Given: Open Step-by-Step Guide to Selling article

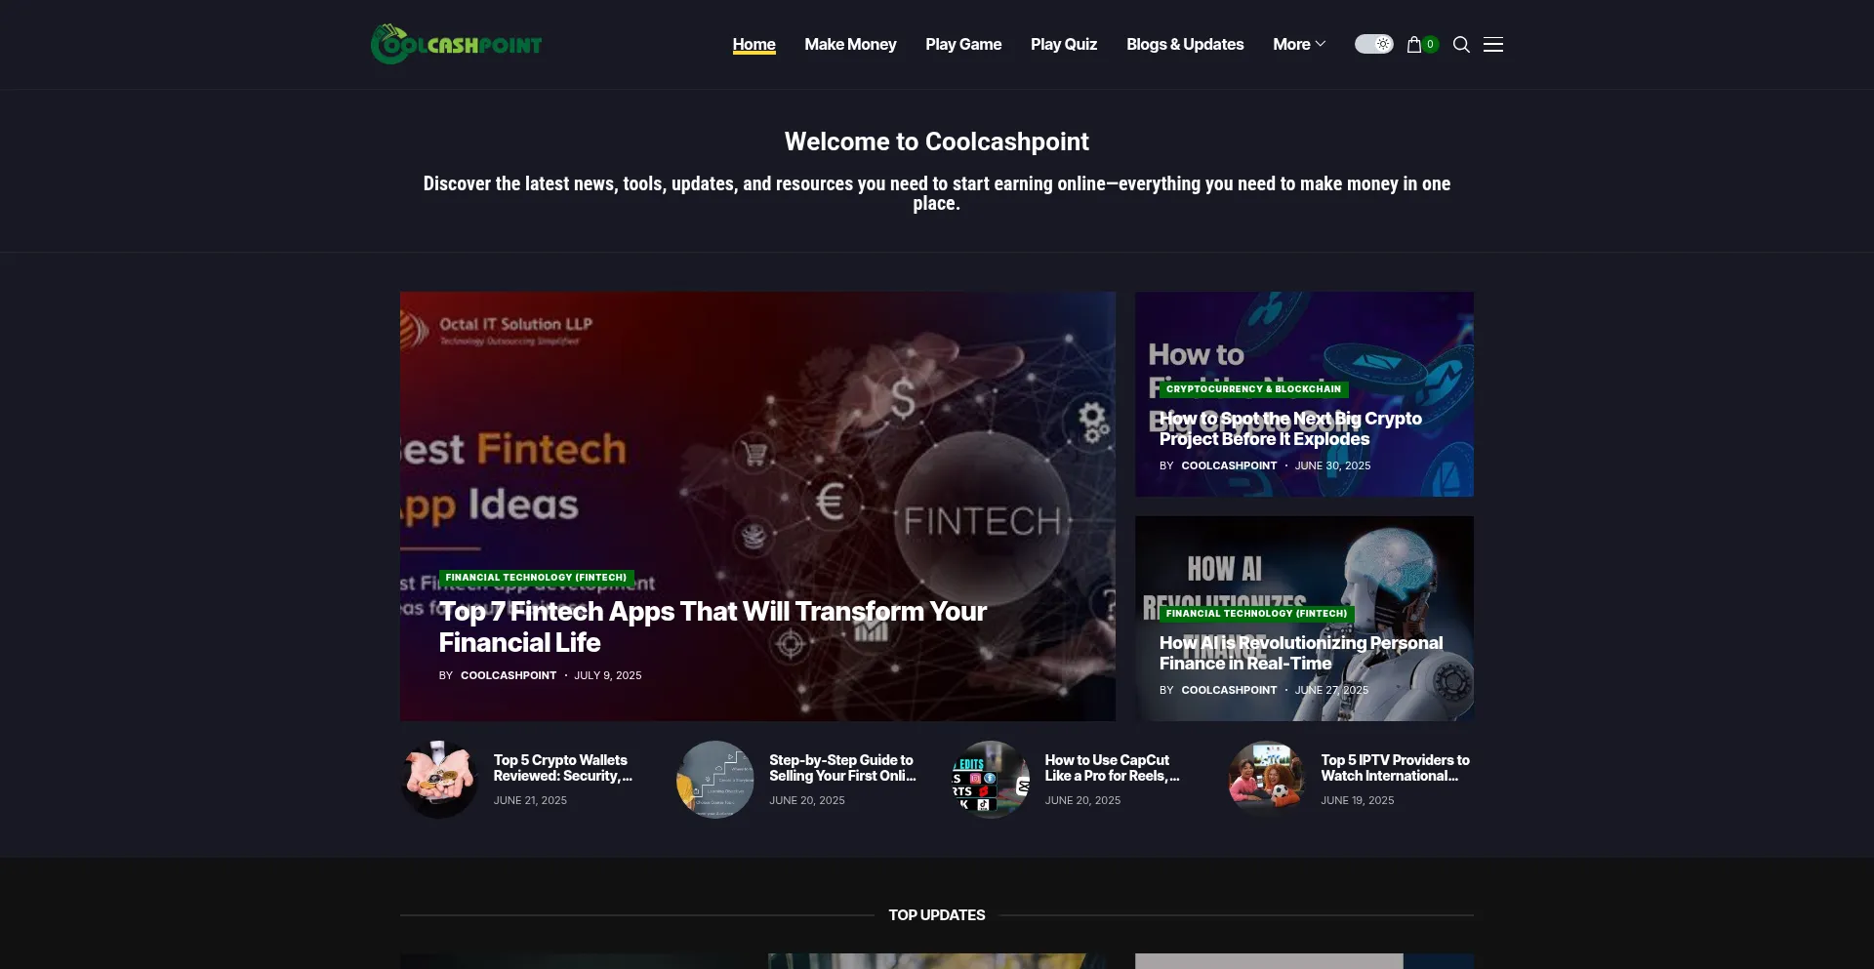Looking at the screenshot, I should (842, 767).
